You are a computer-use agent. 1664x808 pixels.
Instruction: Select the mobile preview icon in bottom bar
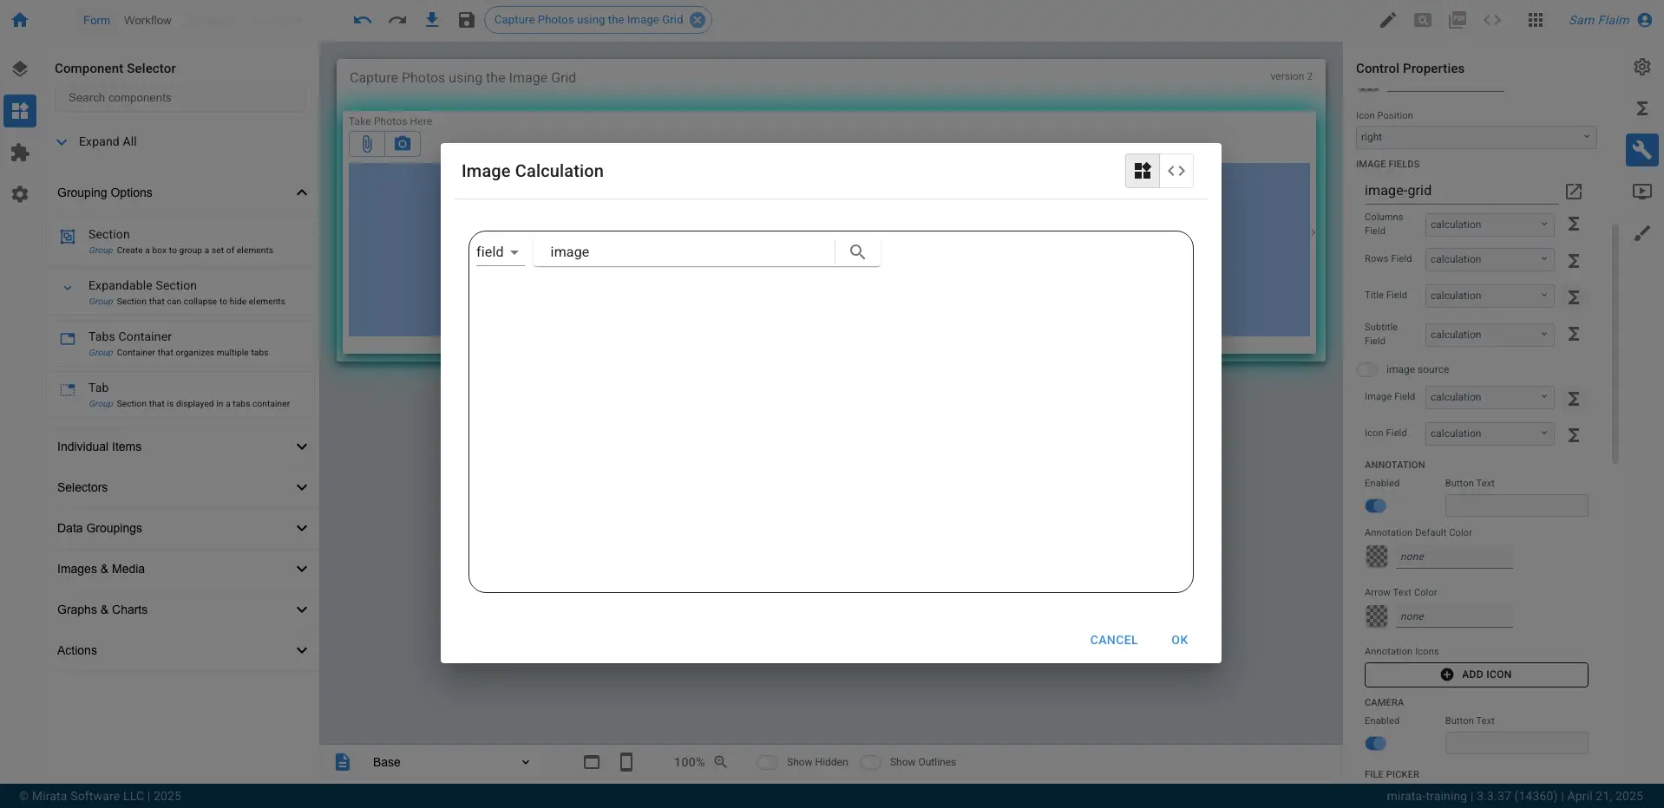coord(626,762)
